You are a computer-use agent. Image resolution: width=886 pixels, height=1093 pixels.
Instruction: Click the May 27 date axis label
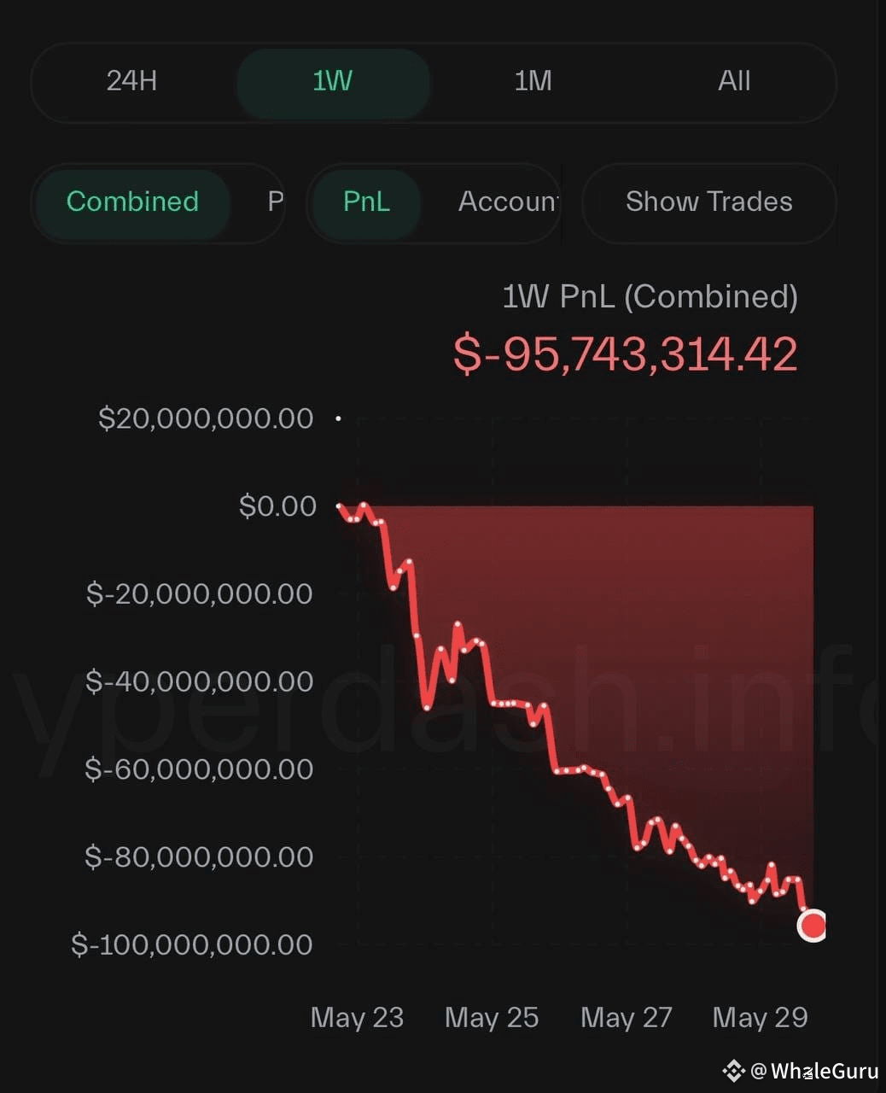pyautogui.click(x=627, y=1017)
